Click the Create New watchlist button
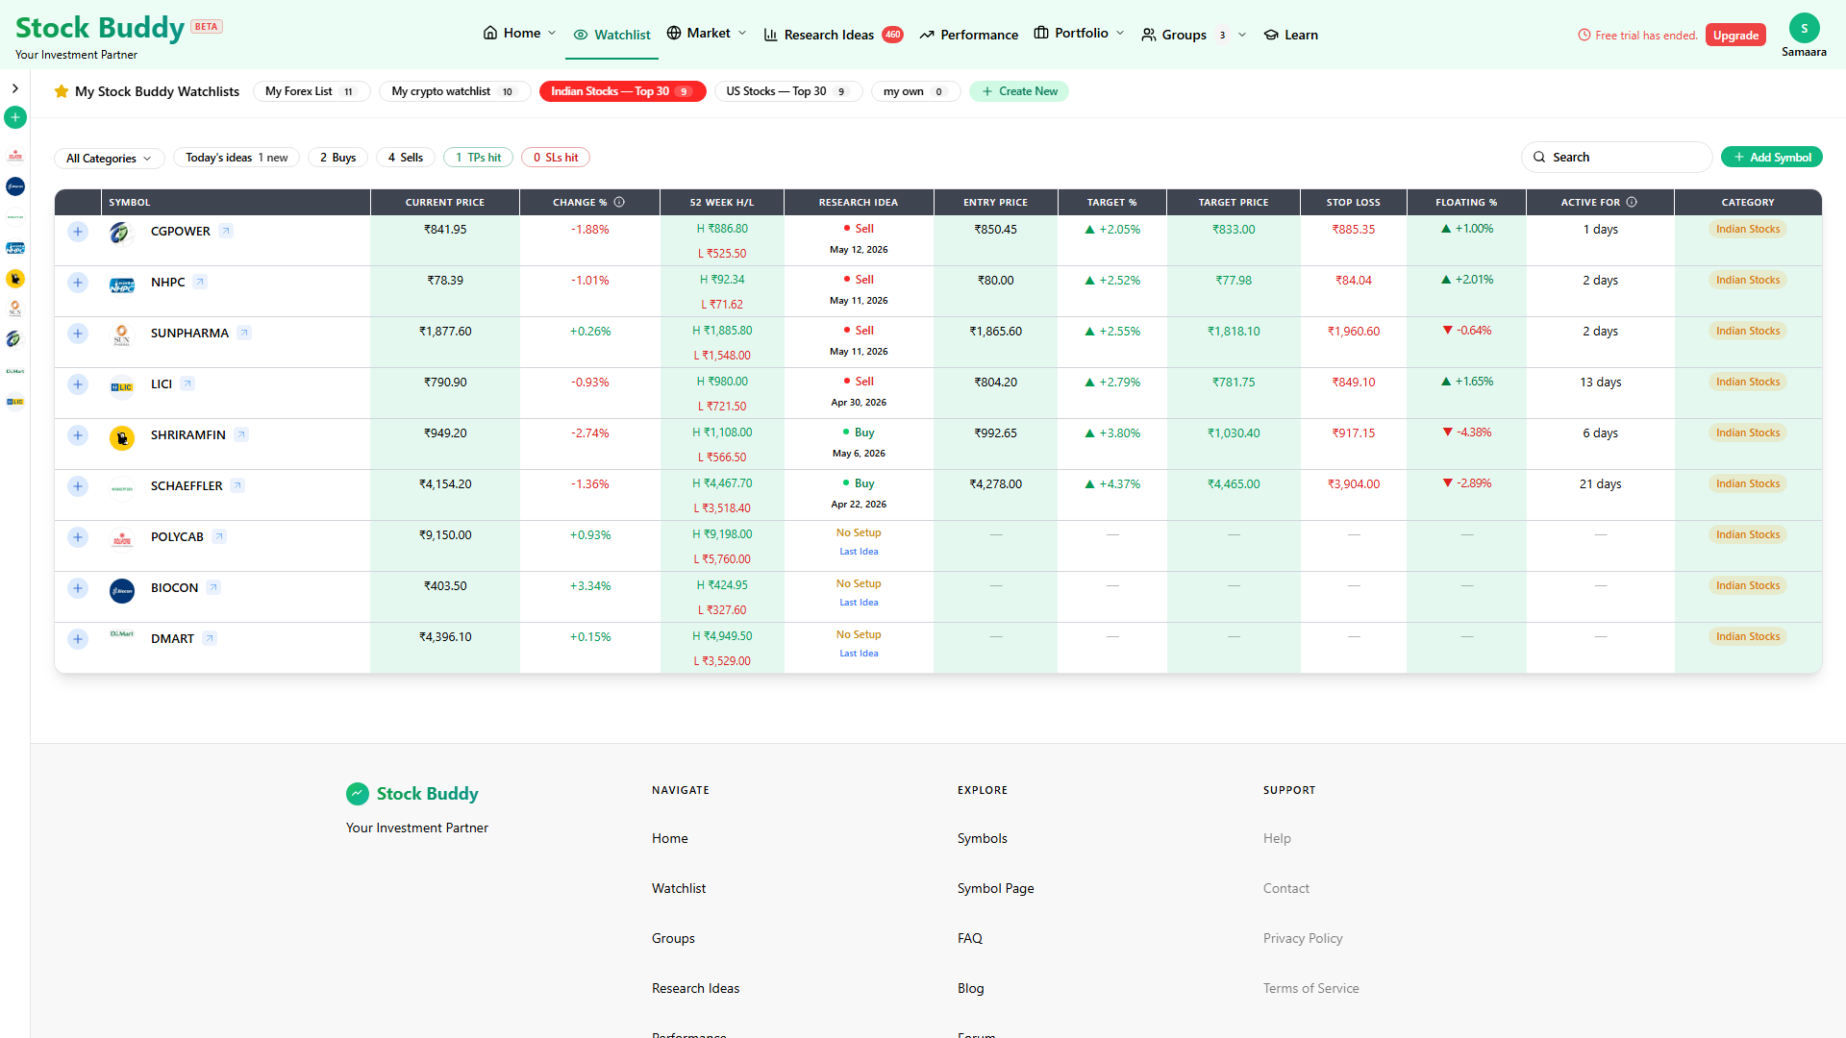 click(1019, 91)
